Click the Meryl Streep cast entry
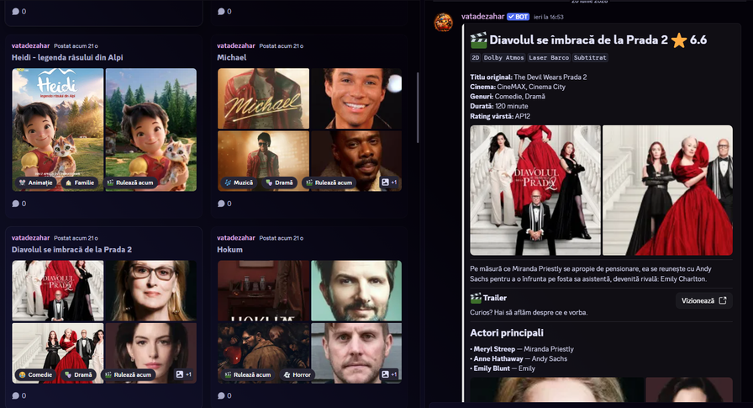This screenshot has height=408, width=753. [x=522, y=349]
